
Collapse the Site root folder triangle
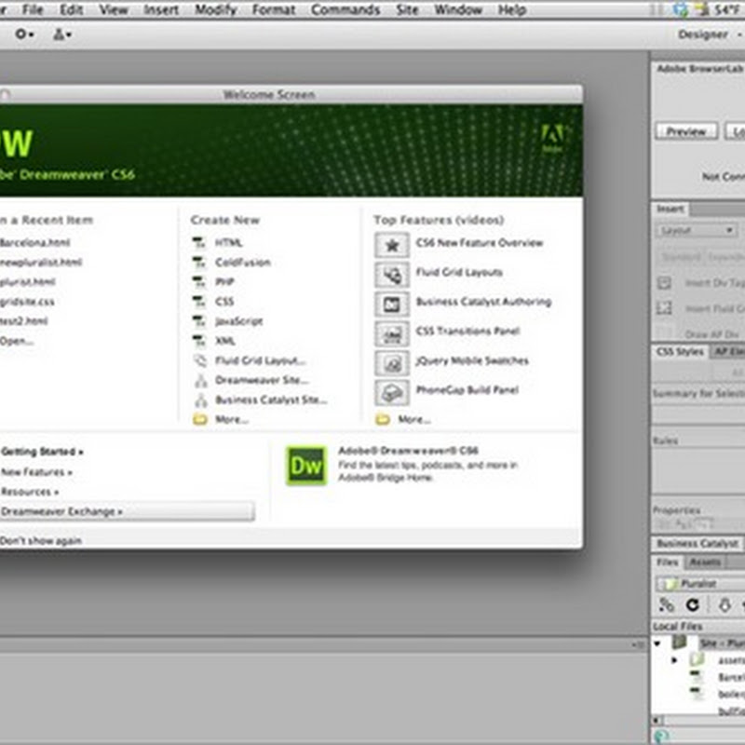point(657,643)
